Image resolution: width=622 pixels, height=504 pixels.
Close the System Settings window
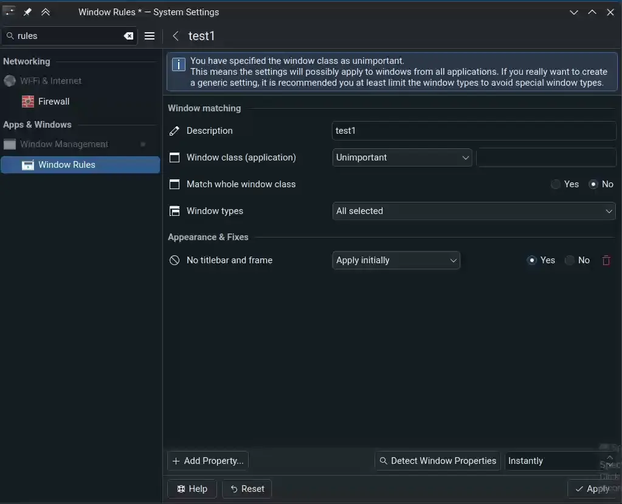pos(610,12)
